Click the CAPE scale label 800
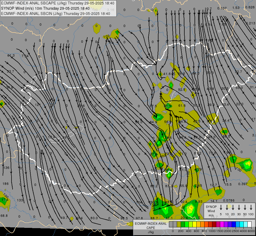256x236 pixels. 204,231
